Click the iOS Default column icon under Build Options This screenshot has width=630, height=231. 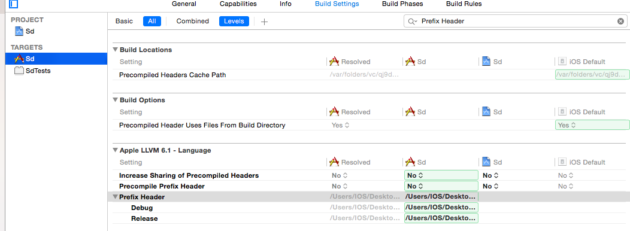tap(562, 112)
